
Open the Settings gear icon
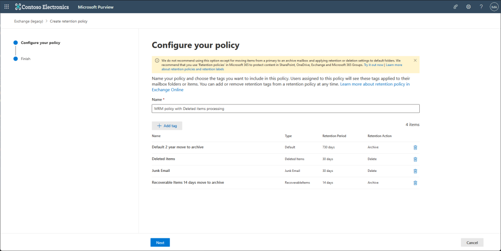(x=468, y=7)
